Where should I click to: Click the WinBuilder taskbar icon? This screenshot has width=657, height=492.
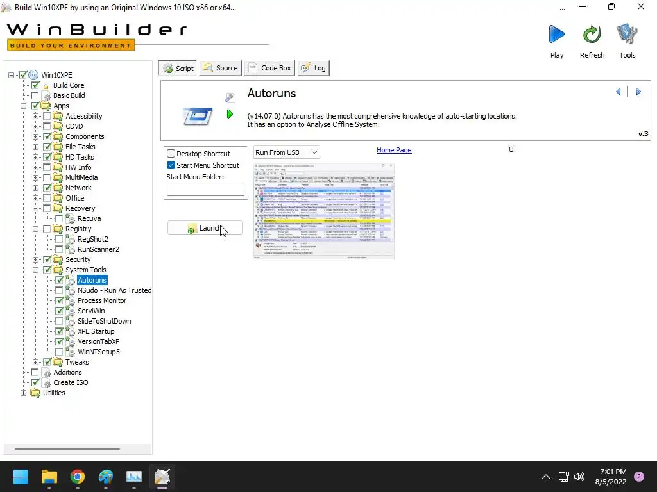162,477
